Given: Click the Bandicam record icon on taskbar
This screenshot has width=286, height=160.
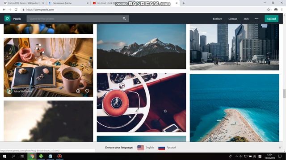Looking at the screenshot, I should (59, 156).
